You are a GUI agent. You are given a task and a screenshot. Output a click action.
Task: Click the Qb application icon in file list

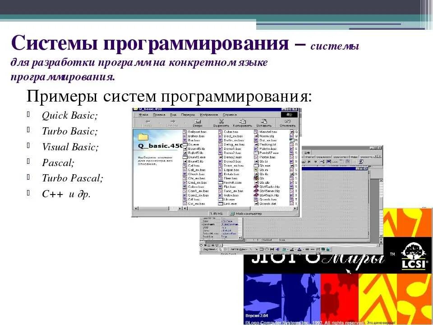coord(256,178)
